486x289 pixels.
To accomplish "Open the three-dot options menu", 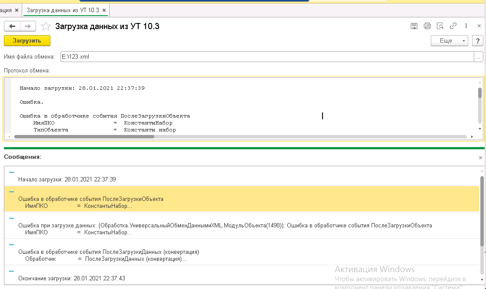I will pos(466,26).
